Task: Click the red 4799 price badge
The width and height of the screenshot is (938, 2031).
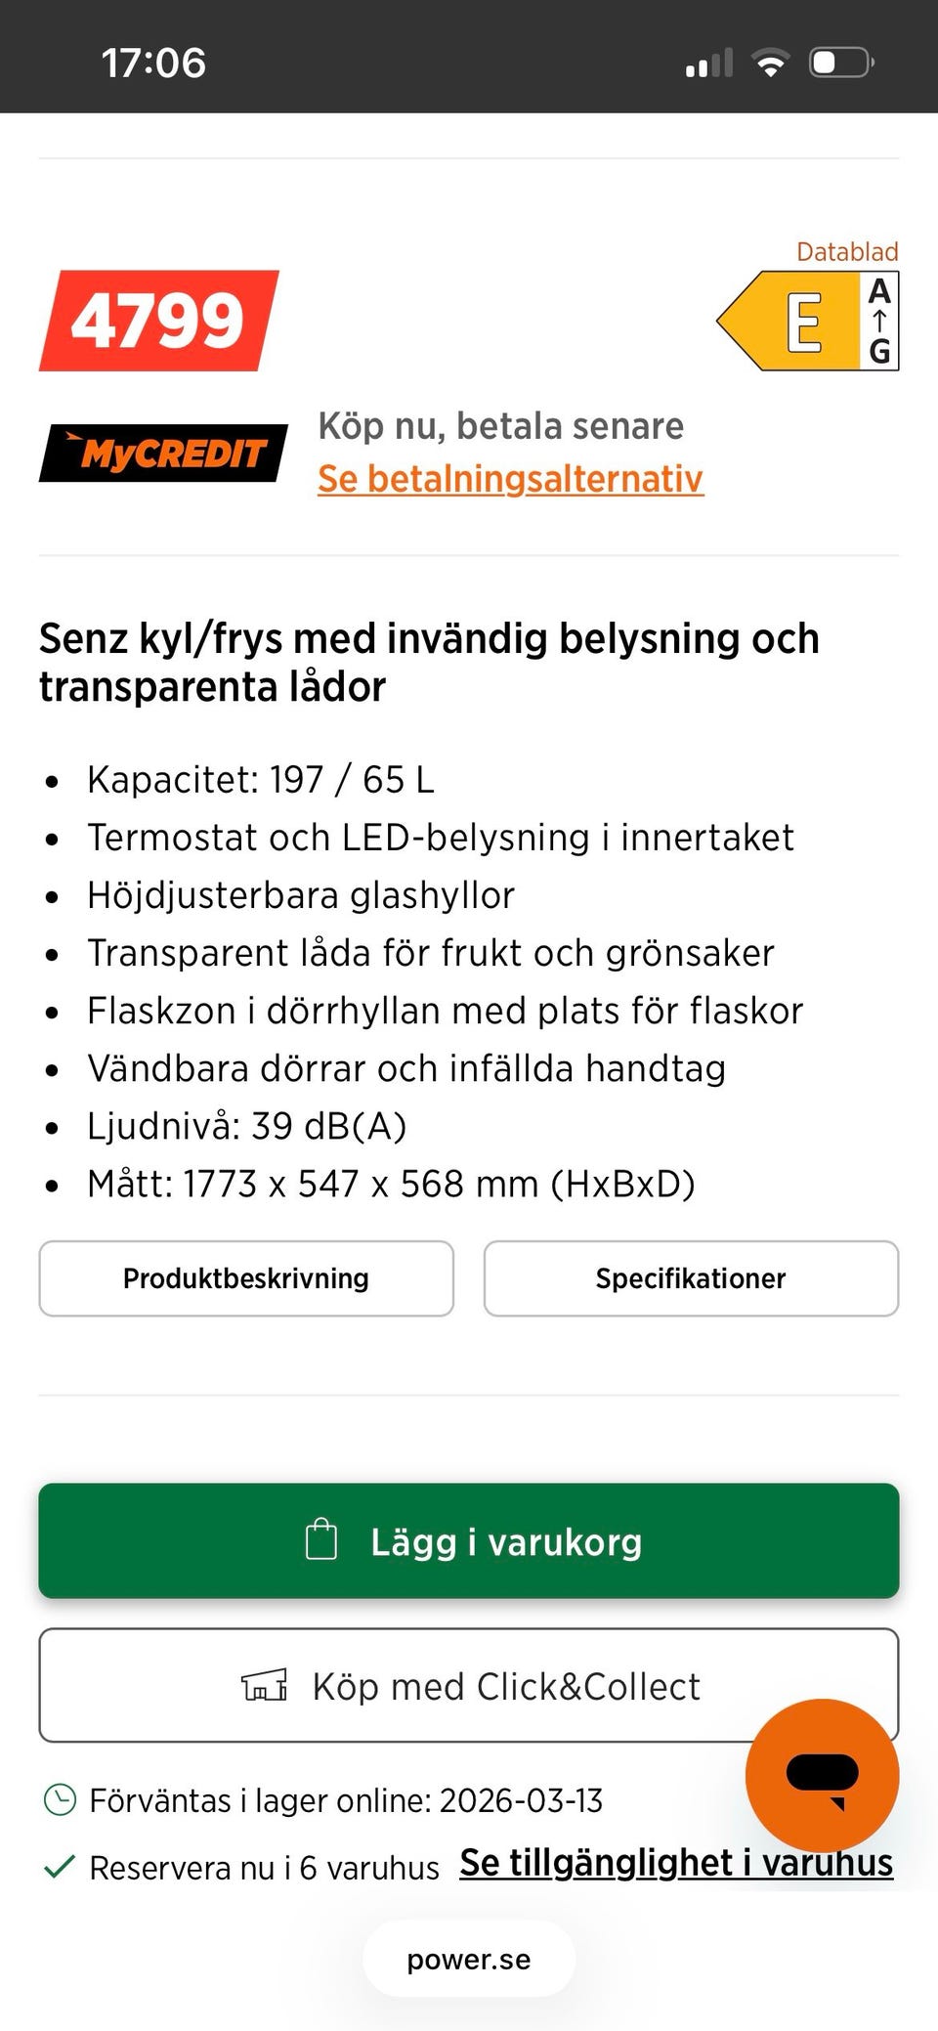Action: coord(158,321)
